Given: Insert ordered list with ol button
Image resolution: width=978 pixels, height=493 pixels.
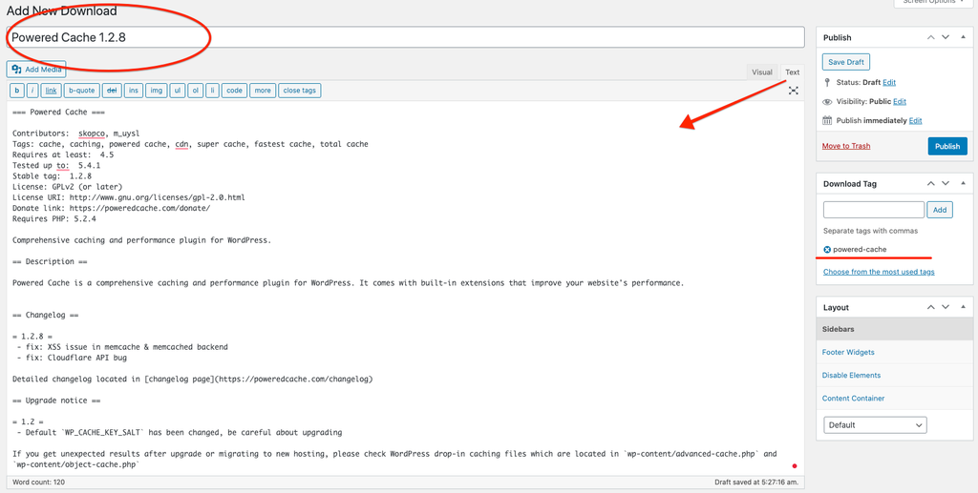Looking at the screenshot, I should (196, 91).
